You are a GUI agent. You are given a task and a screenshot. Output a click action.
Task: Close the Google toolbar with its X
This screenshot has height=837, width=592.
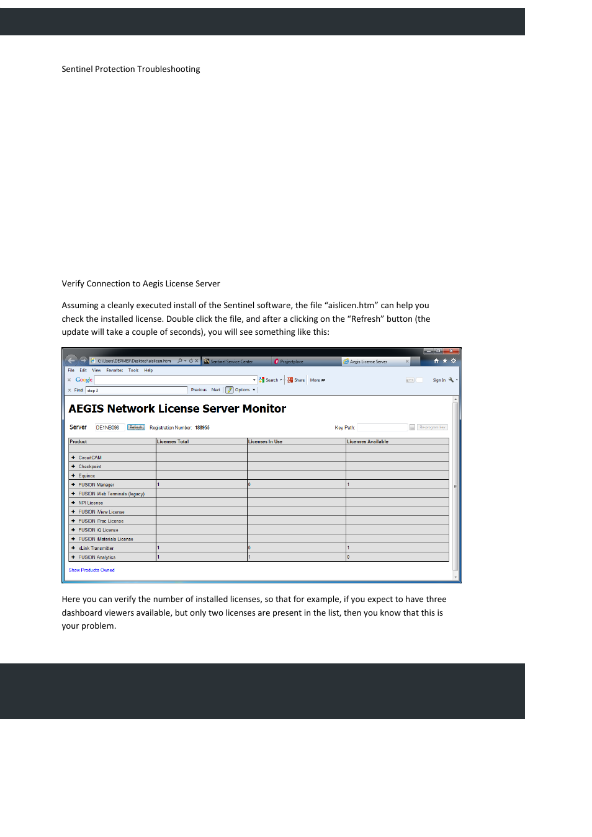coord(70,380)
